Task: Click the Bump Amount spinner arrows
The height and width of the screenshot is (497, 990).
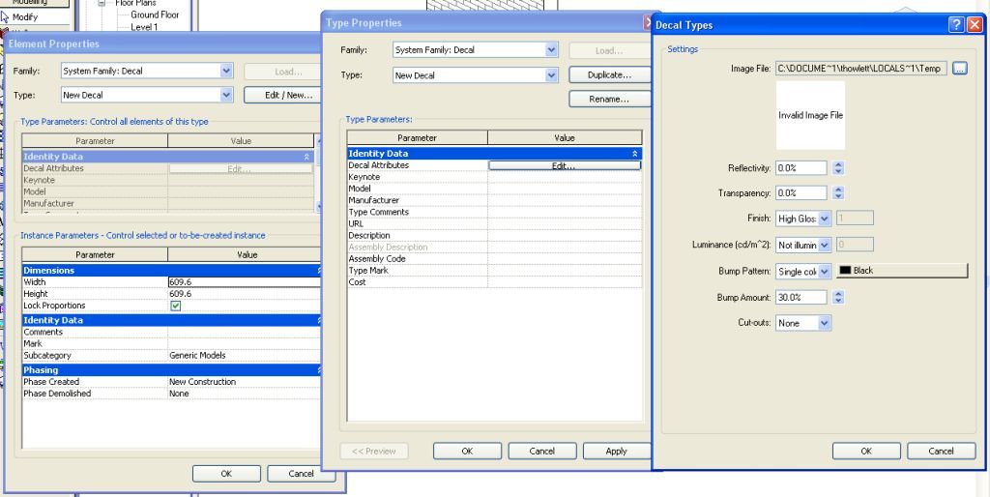Action: pos(838,298)
